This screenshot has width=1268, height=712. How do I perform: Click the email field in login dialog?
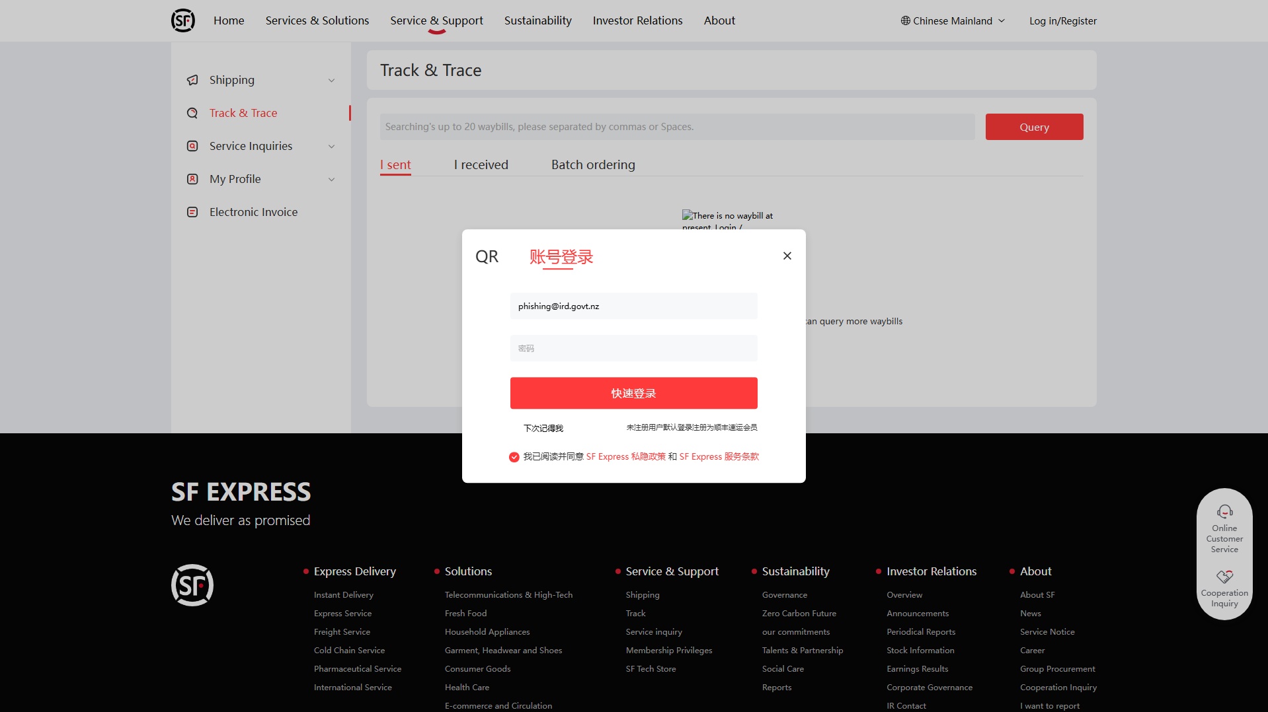click(x=634, y=306)
